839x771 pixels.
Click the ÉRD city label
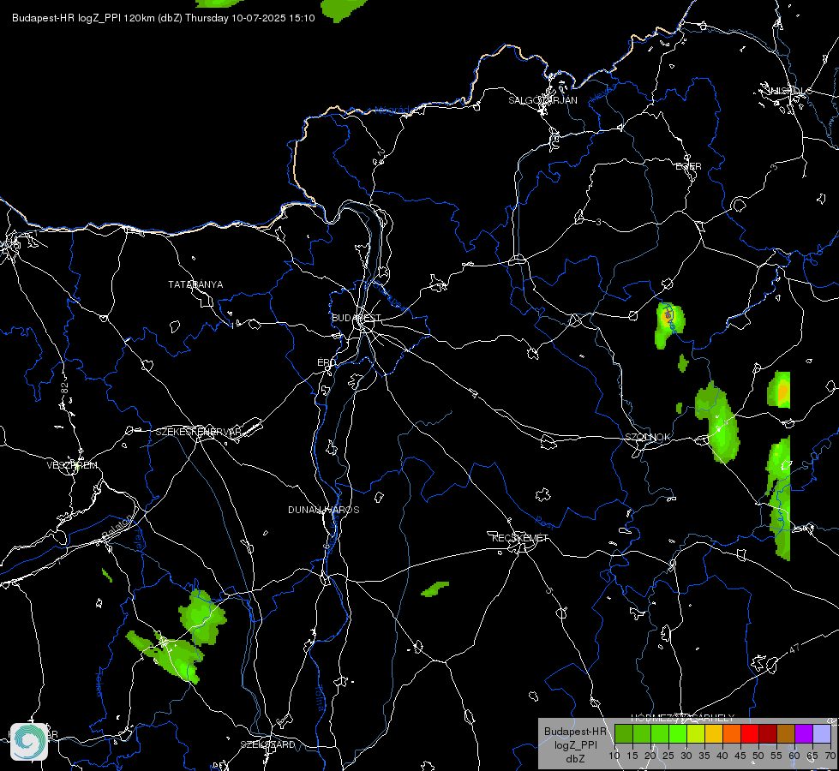point(327,362)
